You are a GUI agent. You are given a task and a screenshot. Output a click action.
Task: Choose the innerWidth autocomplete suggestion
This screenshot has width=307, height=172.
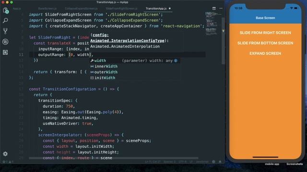pos(135,66)
